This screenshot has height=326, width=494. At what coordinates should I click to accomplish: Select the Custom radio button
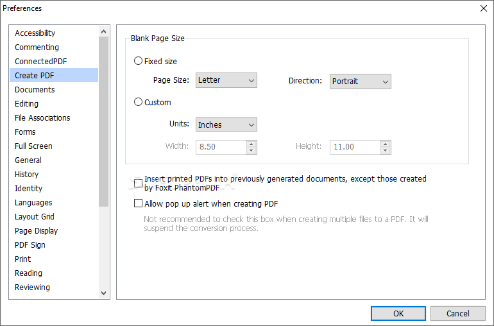pos(139,102)
